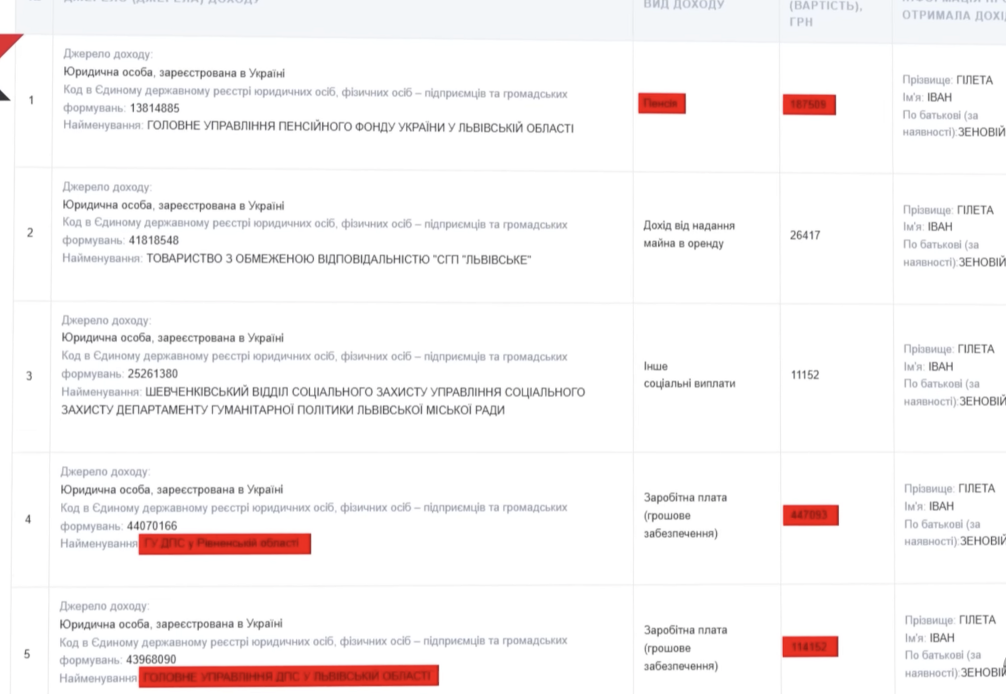Click Дохід від надання майна в оренду
Image resolution: width=1006 pixels, height=694 pixels.
click(x=689, y=235)
